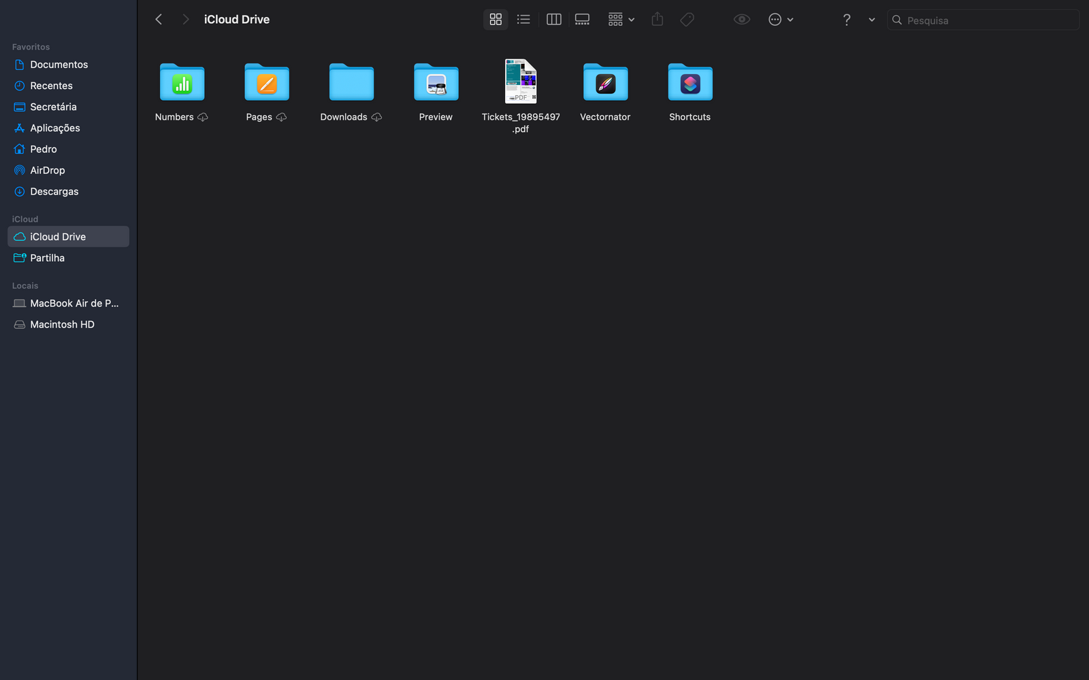1089x680 pixels.
Task: Expand the toolbar overflow chevron
Action: [x=871, y=20]
